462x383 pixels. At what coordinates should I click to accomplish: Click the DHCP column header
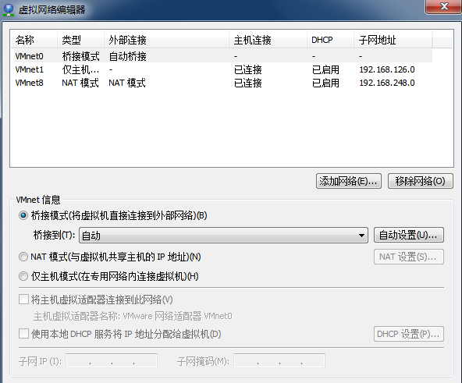coord(330,40)
